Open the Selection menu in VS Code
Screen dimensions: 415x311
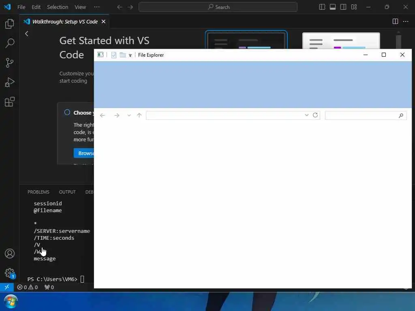[58, 7]
